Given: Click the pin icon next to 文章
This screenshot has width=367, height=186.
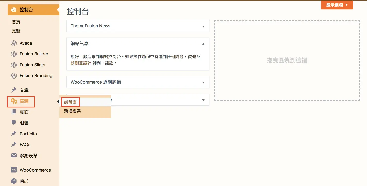Looking at the screenshot, I should [x=14, y=90].
